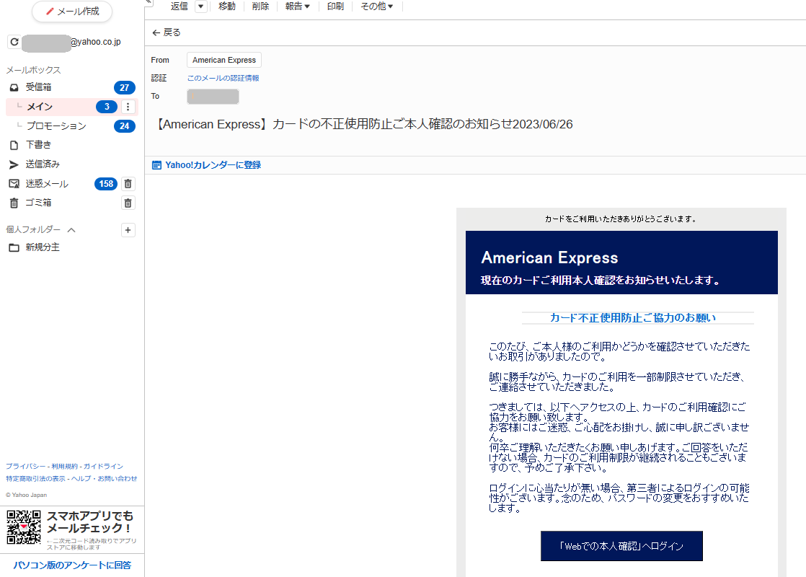Click the 158 spam count badge
The height and width of the screenshot is (577, 806).
[x=106, y=184]
